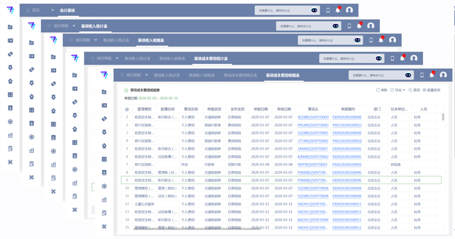The width and height of the screenshot is (455, 239).
Task: Select the active 事项成本费用明细表 tab
Action: click(283, 75)
